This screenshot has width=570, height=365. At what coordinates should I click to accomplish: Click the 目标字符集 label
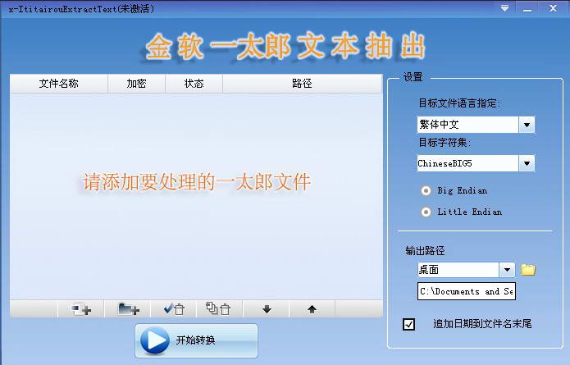(x=445, y=143)
